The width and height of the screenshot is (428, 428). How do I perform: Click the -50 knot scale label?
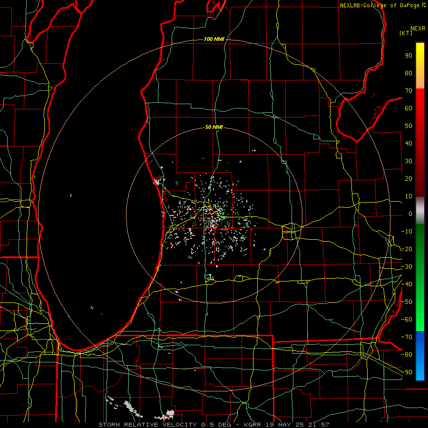[x=407, y=302]
